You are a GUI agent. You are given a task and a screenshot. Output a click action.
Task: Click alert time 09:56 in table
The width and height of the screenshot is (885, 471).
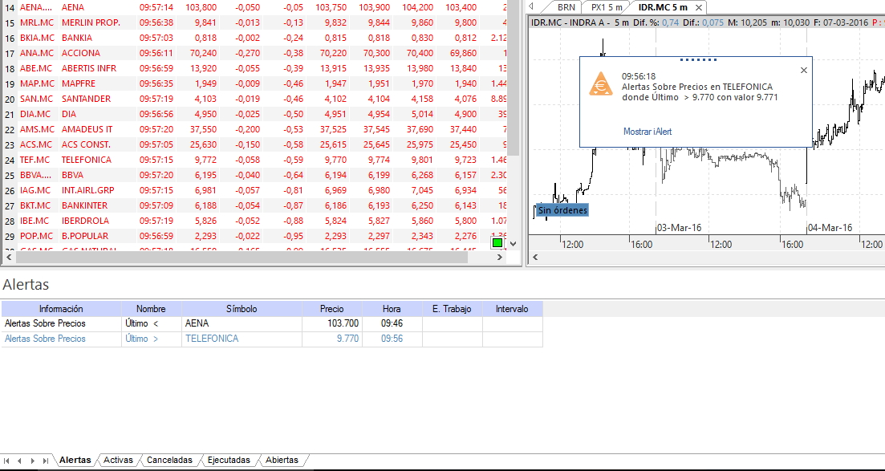[392, 339]
